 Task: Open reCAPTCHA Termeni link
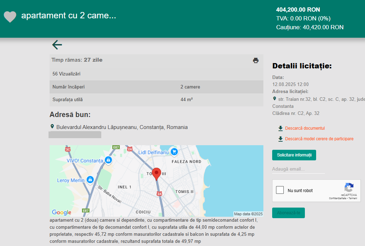click(x=353, y=198)
